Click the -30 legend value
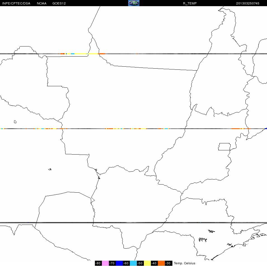267x266 pixels. tap(168, 263)
